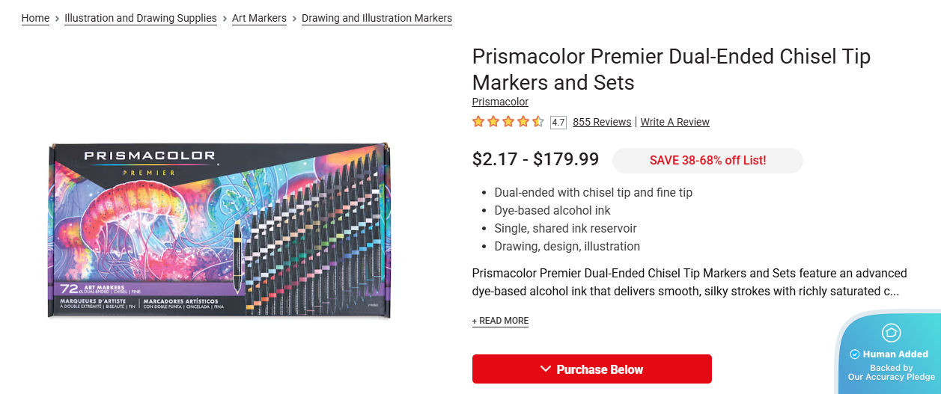Click the 4.7 rating score box

[x=558, y=123]
